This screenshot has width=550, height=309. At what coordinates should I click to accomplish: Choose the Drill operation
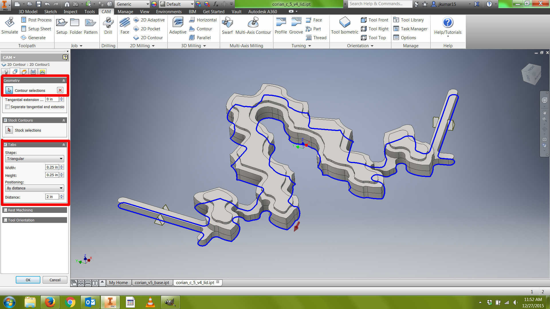(x=108, y=26)
